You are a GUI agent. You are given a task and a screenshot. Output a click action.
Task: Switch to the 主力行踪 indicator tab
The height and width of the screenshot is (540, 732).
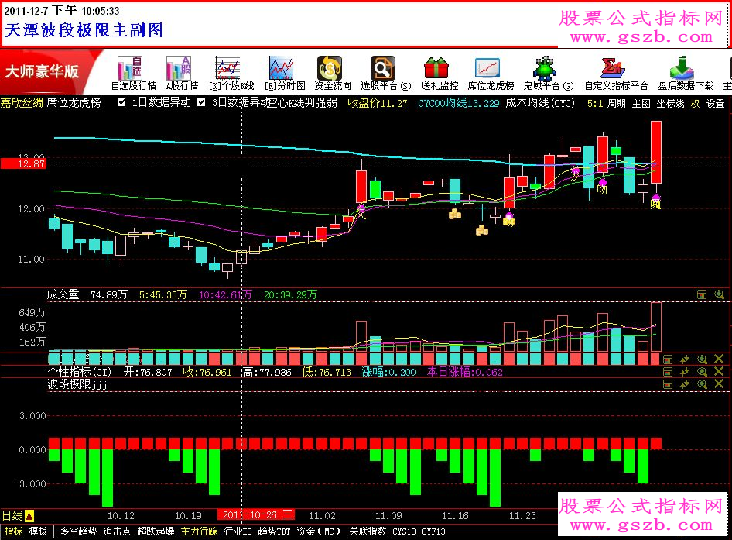[200, 531]
